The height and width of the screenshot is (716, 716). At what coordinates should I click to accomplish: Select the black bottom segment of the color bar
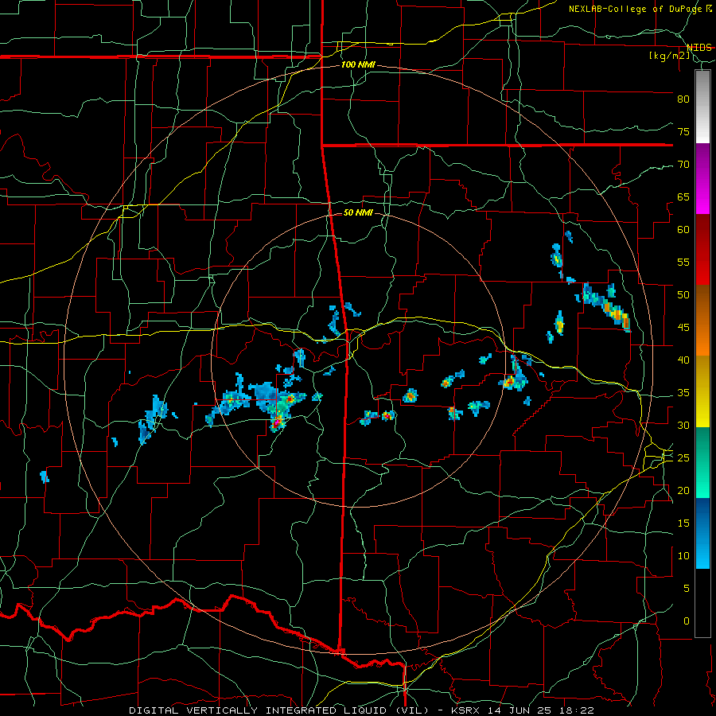coord(702,603)
